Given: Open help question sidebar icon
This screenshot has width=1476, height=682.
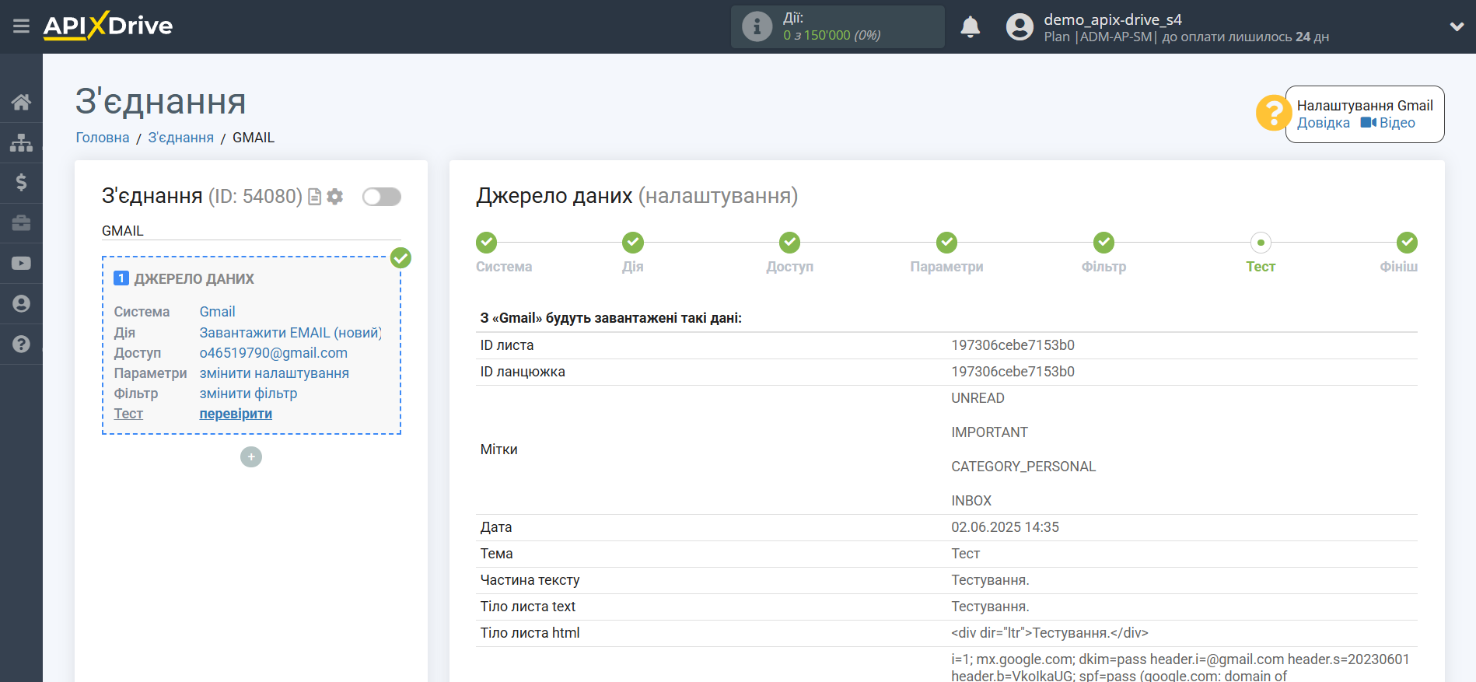Looking at the screenshot, I should (x=21, y=344).
